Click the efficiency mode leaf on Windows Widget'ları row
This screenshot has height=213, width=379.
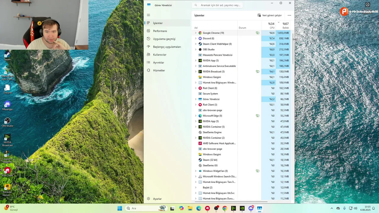coord(258,171)
